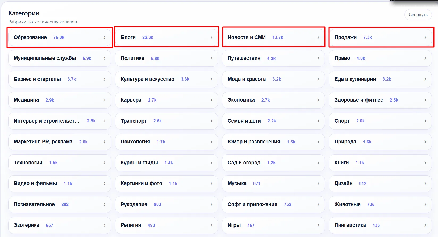Click the Рукоделие category card
The width and height of the screenshot is (438, 237).
(166, 205)
